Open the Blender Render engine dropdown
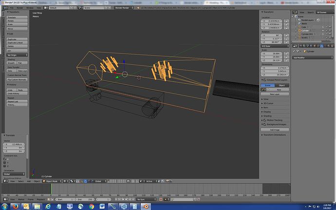Viewport: 336px width, 210px height. pyautogui.click(x=124, y=8)
